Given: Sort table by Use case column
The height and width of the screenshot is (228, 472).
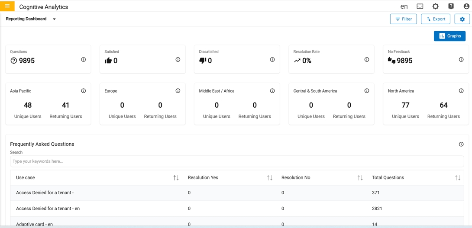Looking at the screenshot, I should pyautogui.click(x=176, y=178).
